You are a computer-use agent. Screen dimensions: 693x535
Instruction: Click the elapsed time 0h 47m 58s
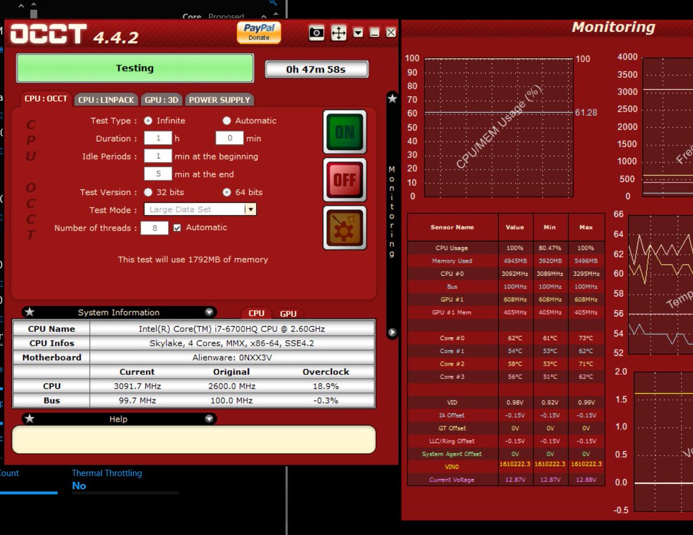[x=316, y=69]
